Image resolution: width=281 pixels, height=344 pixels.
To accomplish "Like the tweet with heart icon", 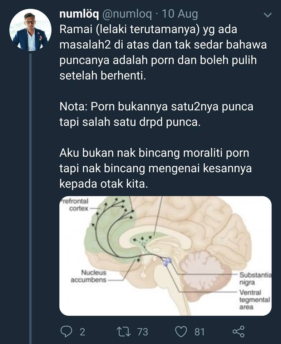I will tap(181, 331).
